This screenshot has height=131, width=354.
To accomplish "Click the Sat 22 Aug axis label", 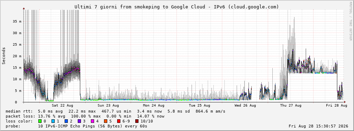I will pos(62,106).
